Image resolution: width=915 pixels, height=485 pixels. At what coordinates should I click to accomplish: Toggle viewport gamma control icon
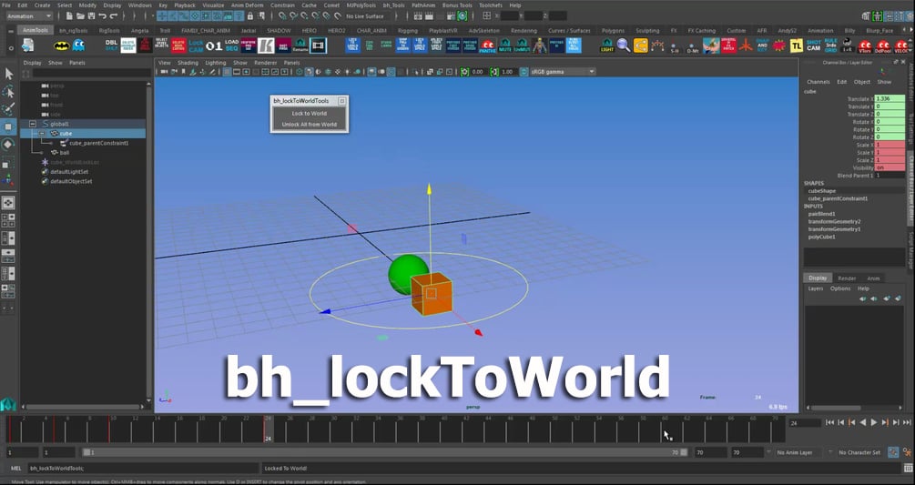tap(494, 72)
